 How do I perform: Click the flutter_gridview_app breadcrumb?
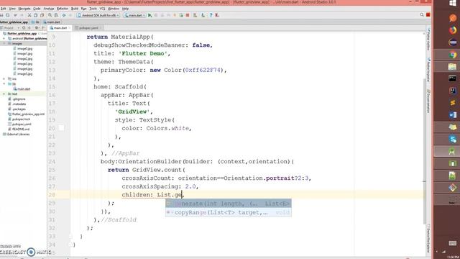(14, 22)
